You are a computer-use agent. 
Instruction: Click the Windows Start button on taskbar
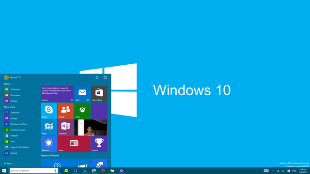(4, 171)
